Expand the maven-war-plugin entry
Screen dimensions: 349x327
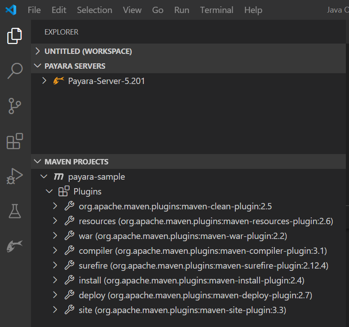click(x=55, y=236)
